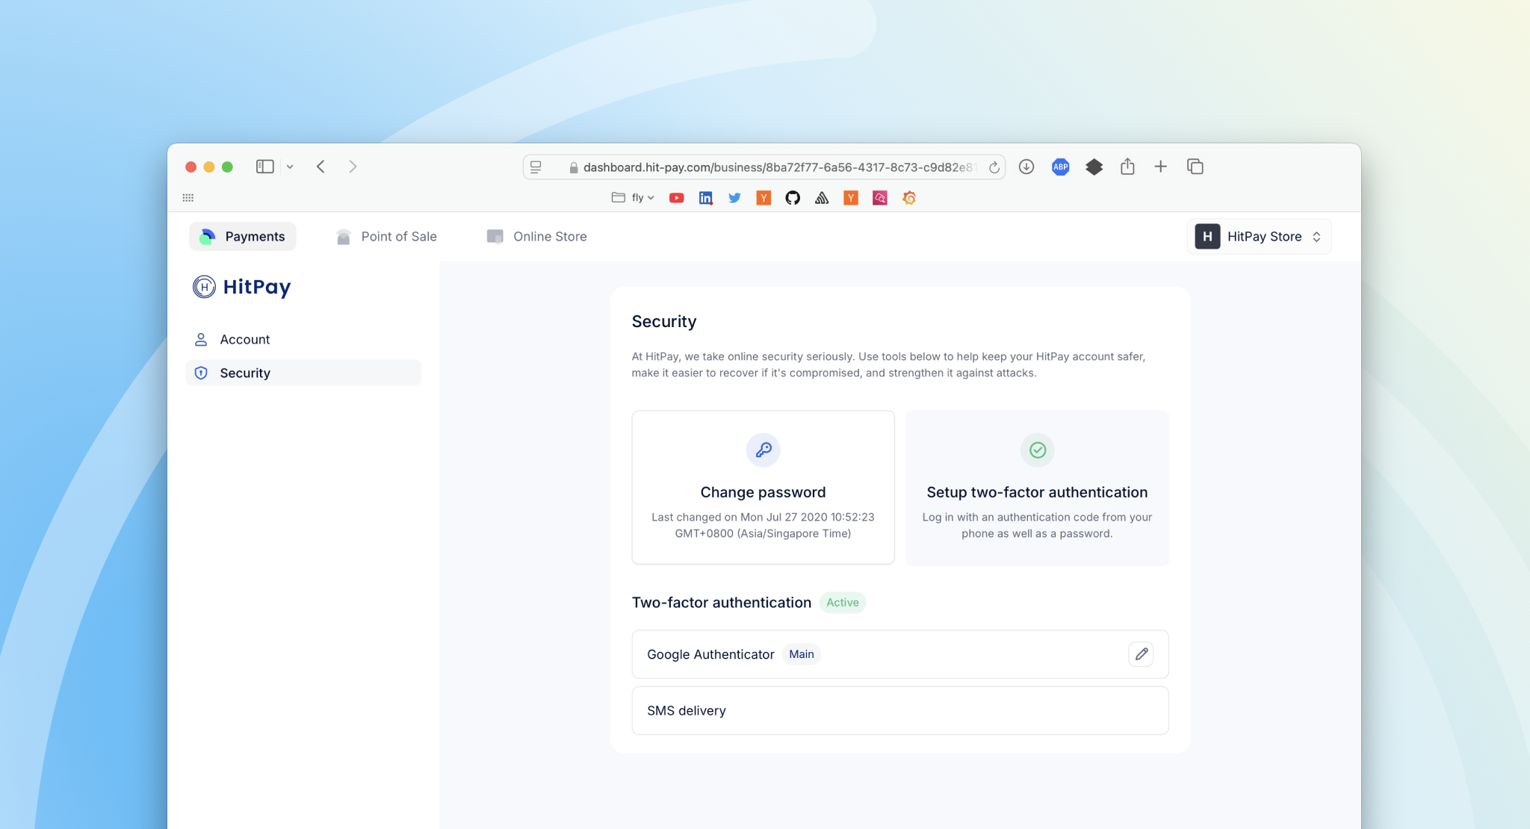Open the Reader view icon in address bar

pos(536,167)
